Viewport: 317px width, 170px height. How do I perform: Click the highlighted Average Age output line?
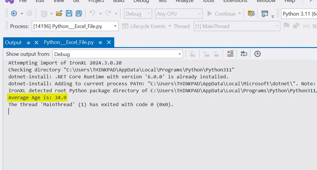(x=38, y=98)
